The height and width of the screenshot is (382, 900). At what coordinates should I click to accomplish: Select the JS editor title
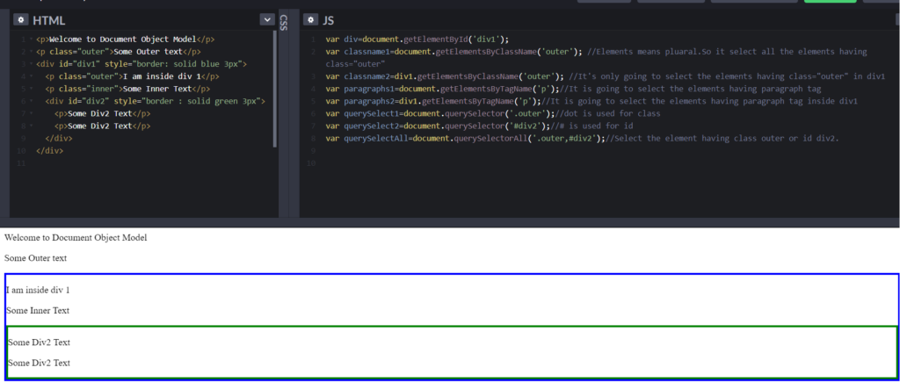329,21
